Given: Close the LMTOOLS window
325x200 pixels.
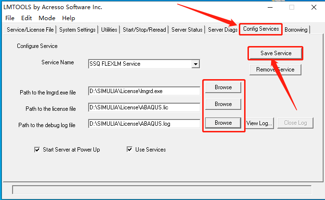Looking at the screenshot, I should tap(314, 7).
